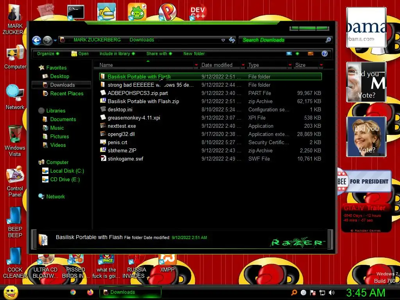Open the XMPP desktop shortcut
The image size is (400, 300).
[167, 263]
